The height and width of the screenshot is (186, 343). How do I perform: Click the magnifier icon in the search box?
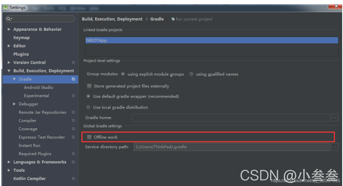click(9, 19)
